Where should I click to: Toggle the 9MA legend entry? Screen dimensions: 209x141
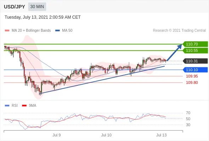coord(29,106)
